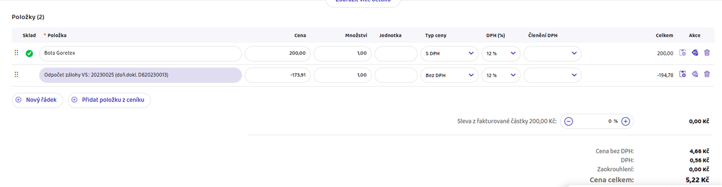Click the discount percentage field showing 0 %
Viewport: 722px width, 187px height.
coord(597,122)
